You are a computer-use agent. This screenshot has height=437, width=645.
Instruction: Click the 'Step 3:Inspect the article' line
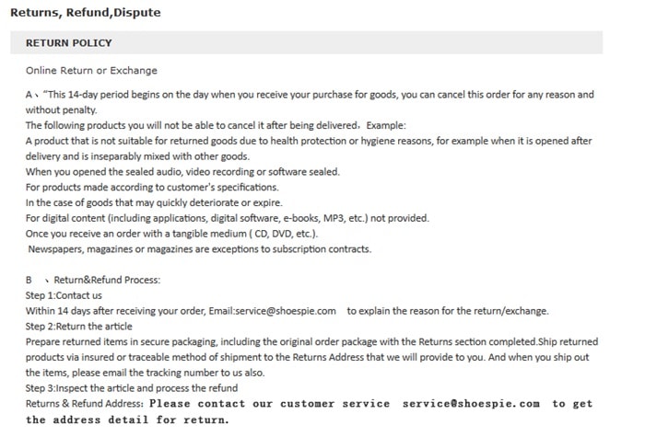pyautogui.click(x=132, y=388)
